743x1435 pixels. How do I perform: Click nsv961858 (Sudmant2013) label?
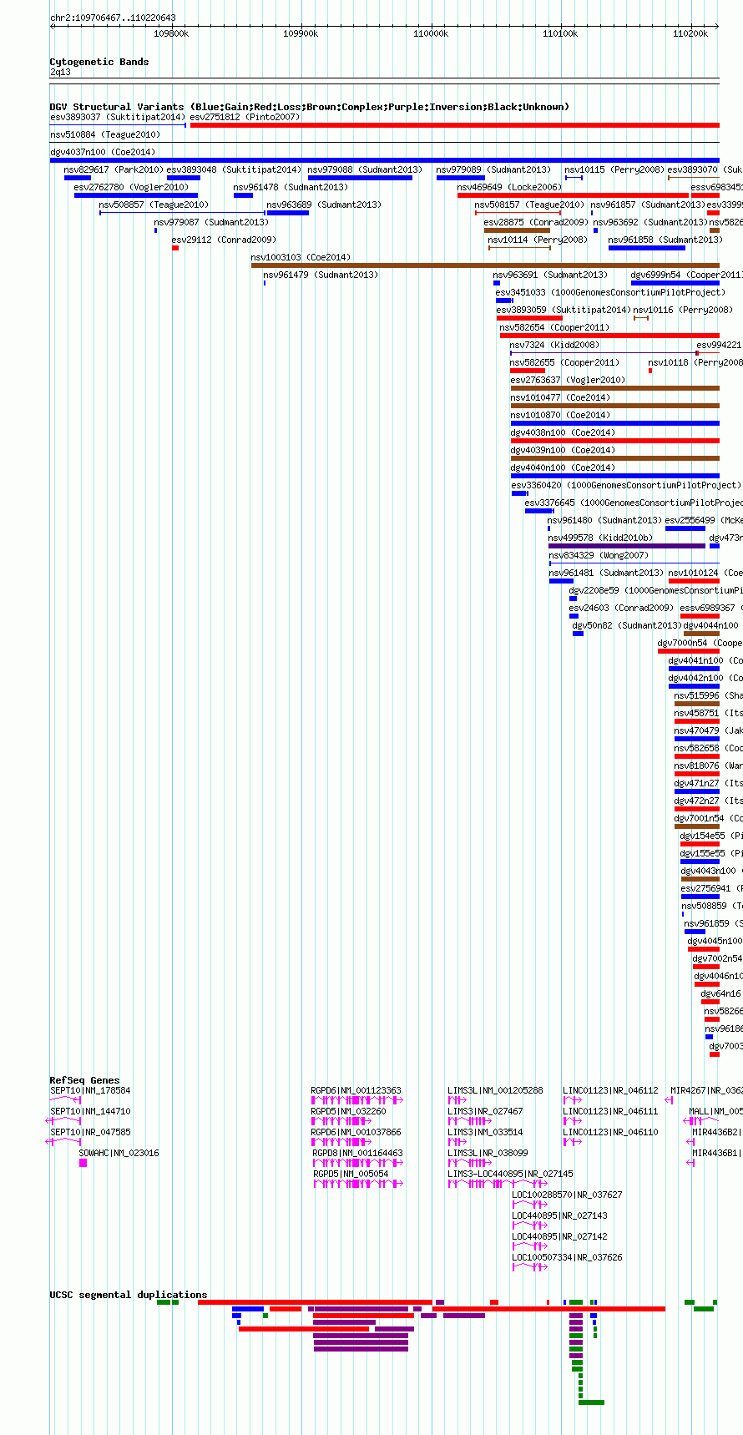(x=666, y=240)
